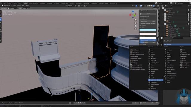Select the Boolean modifier entry
This screenshot has height=107, width=191.
[153, 54]
